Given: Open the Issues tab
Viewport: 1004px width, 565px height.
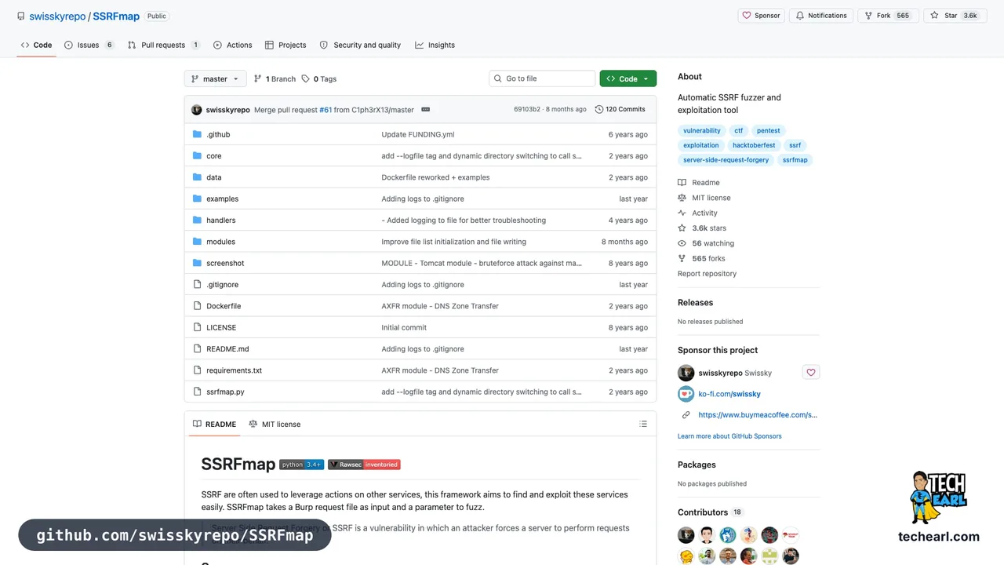Looking at the screenshot, I should (89, 45).
